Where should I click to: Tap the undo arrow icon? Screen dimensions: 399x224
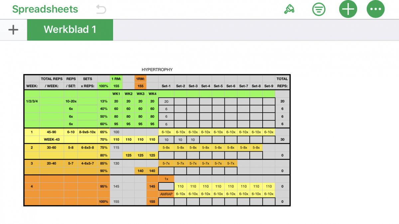pyautogui.click(x=101, y=9)
